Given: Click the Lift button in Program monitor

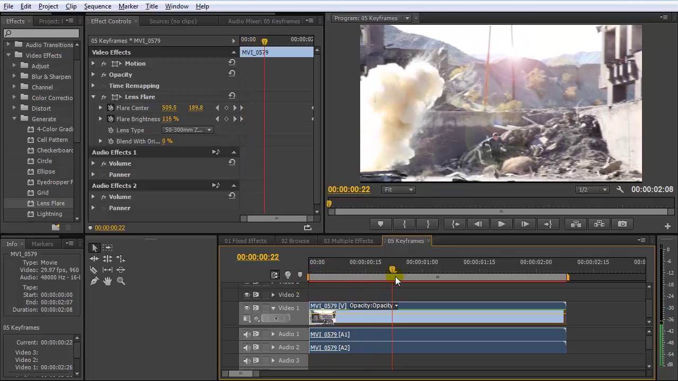Looking at the screenshot, I should (x=576, y=224).
